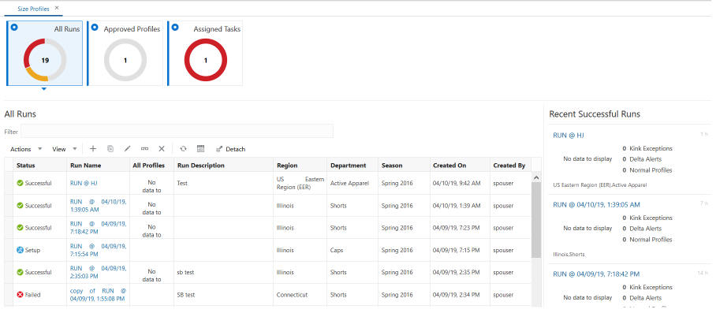Select the Approved Profiles tile radio button
716x313 pixels.
click(95, 28)
